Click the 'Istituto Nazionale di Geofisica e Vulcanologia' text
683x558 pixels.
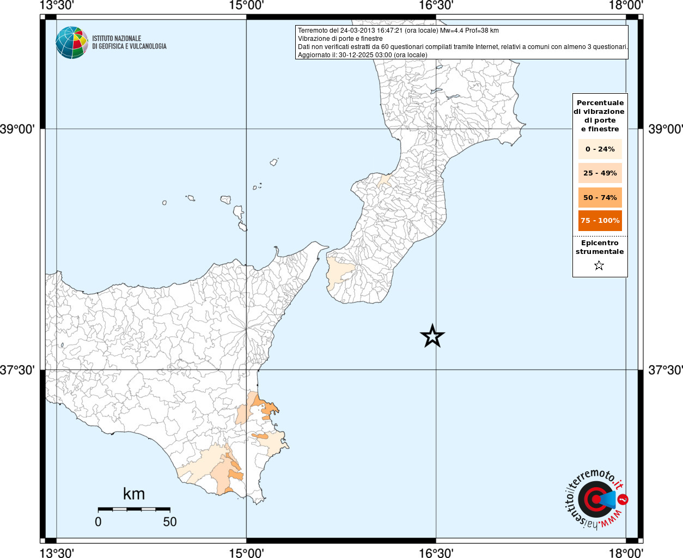[129, 43]
